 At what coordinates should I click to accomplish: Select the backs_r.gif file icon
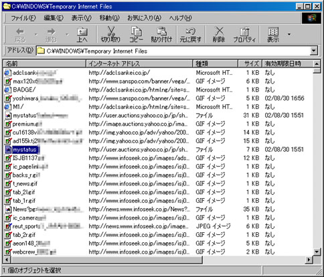click(x=8, y=175)
